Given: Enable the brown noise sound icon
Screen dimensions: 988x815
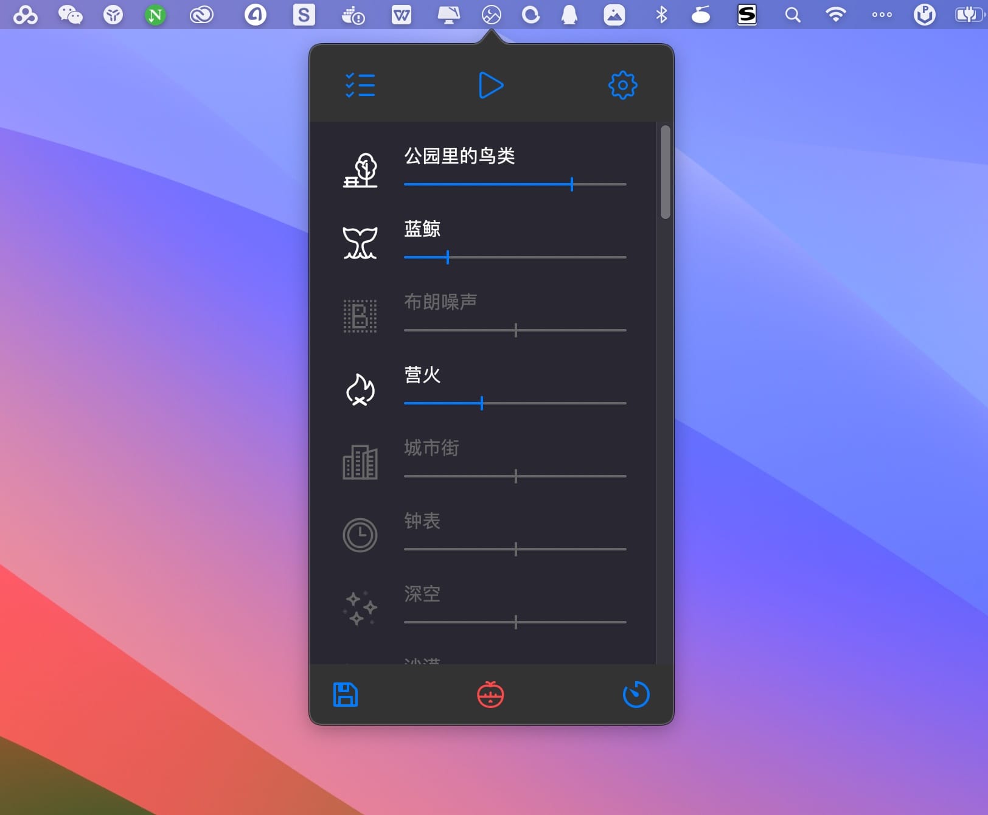Looking at the screenshot, I should (360, 316).
